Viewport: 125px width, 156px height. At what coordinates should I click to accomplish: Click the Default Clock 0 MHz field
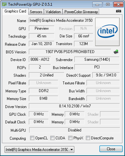pos(39,122)
